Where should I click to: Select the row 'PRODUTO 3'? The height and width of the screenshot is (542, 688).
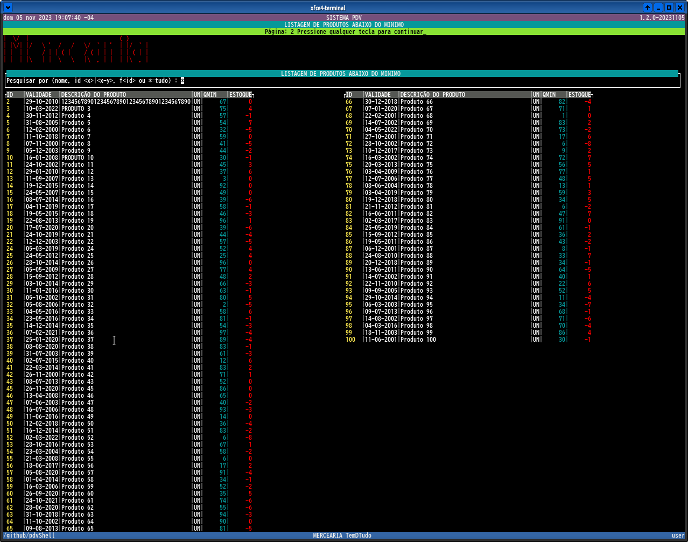(x=129, y=109)
